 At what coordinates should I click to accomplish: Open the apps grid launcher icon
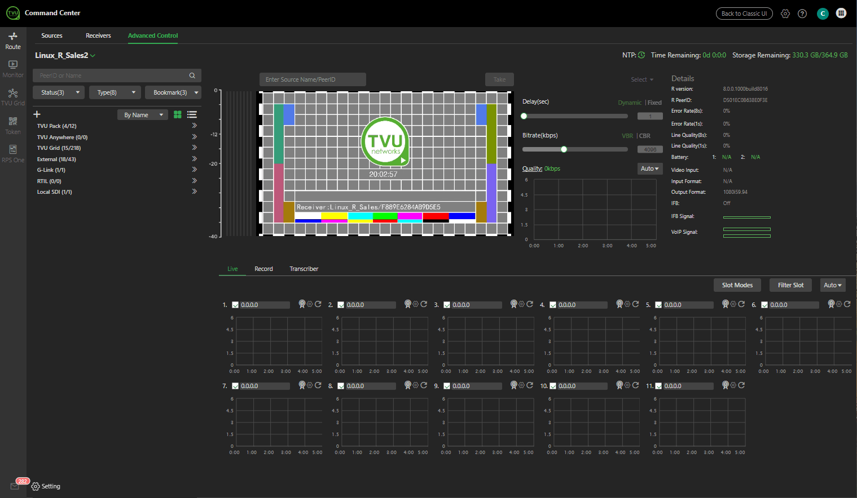[x=841, y=13]
